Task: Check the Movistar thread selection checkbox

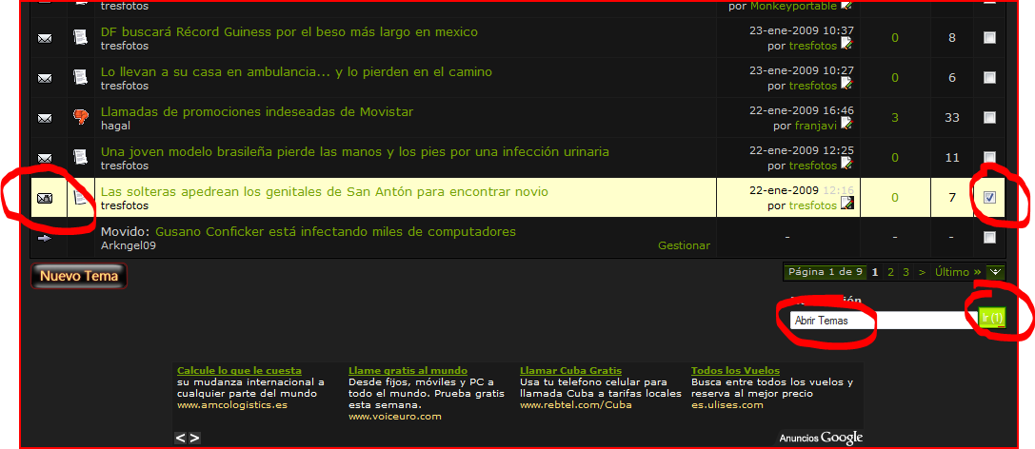Action: coord(989,117)
